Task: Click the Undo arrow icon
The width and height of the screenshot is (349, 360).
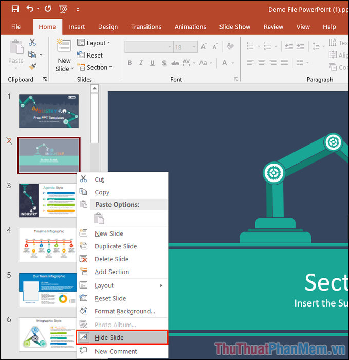Action: pyautogui.click(x=30, y=9)
